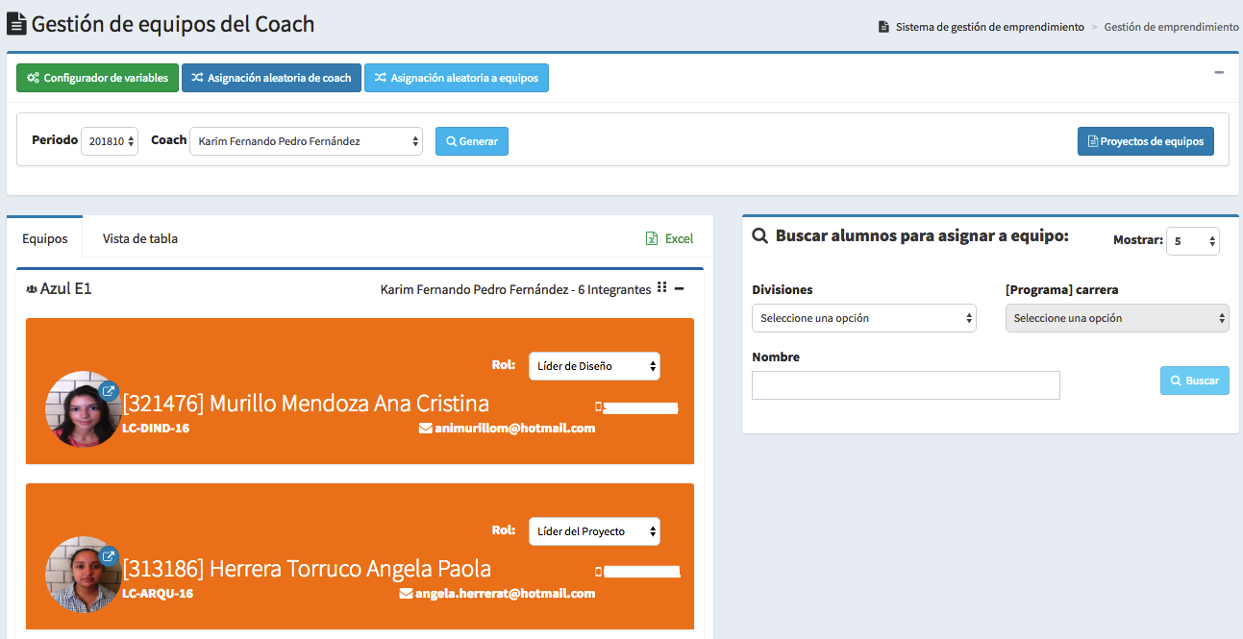1243x639 pixels.
Task: Click the phone icon on Murillo Mendoza's card
Action: 598,407
